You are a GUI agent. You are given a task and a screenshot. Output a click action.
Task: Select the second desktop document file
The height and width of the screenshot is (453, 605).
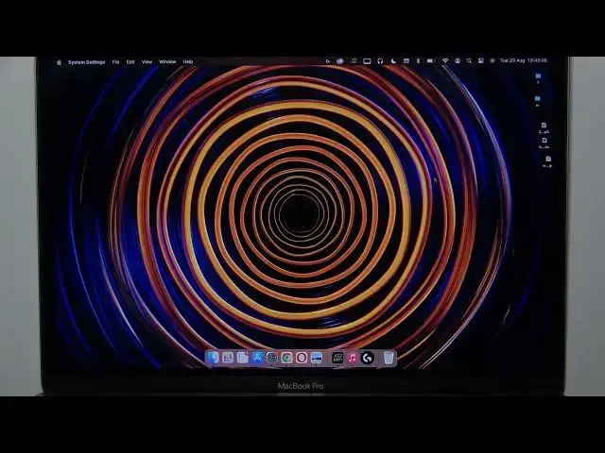544,141
